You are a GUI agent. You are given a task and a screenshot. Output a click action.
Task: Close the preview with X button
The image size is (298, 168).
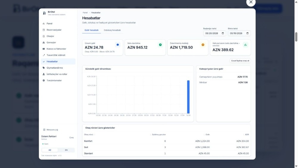tap(251, 2)
